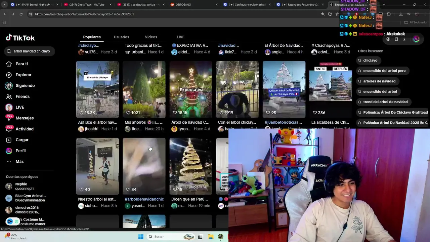Expand the Más menu in sidebar
The image size is (430, 242).
[x=15, y=161]
